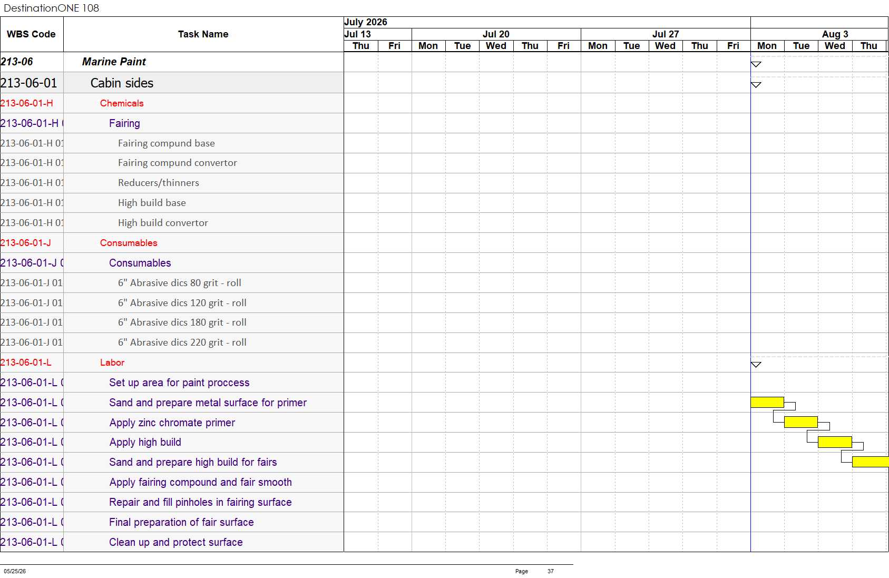Select the Apply zinc chromate primer yellow bar
Screen dimensions: 889x578
pos(801,422)
